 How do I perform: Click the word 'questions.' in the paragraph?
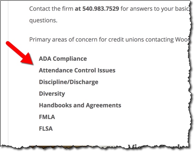point(43,20)
